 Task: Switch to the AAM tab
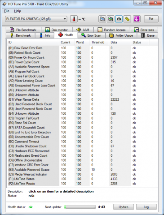pos(83,30)
